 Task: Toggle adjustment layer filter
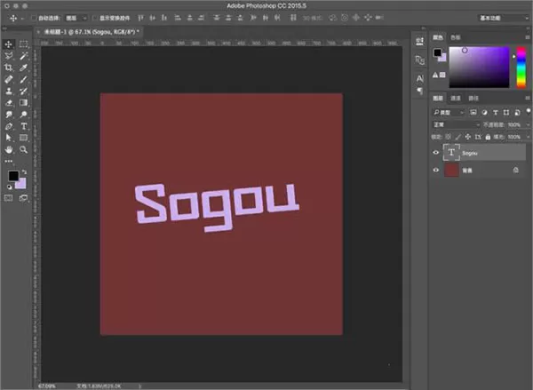click(x=484, y=112)
